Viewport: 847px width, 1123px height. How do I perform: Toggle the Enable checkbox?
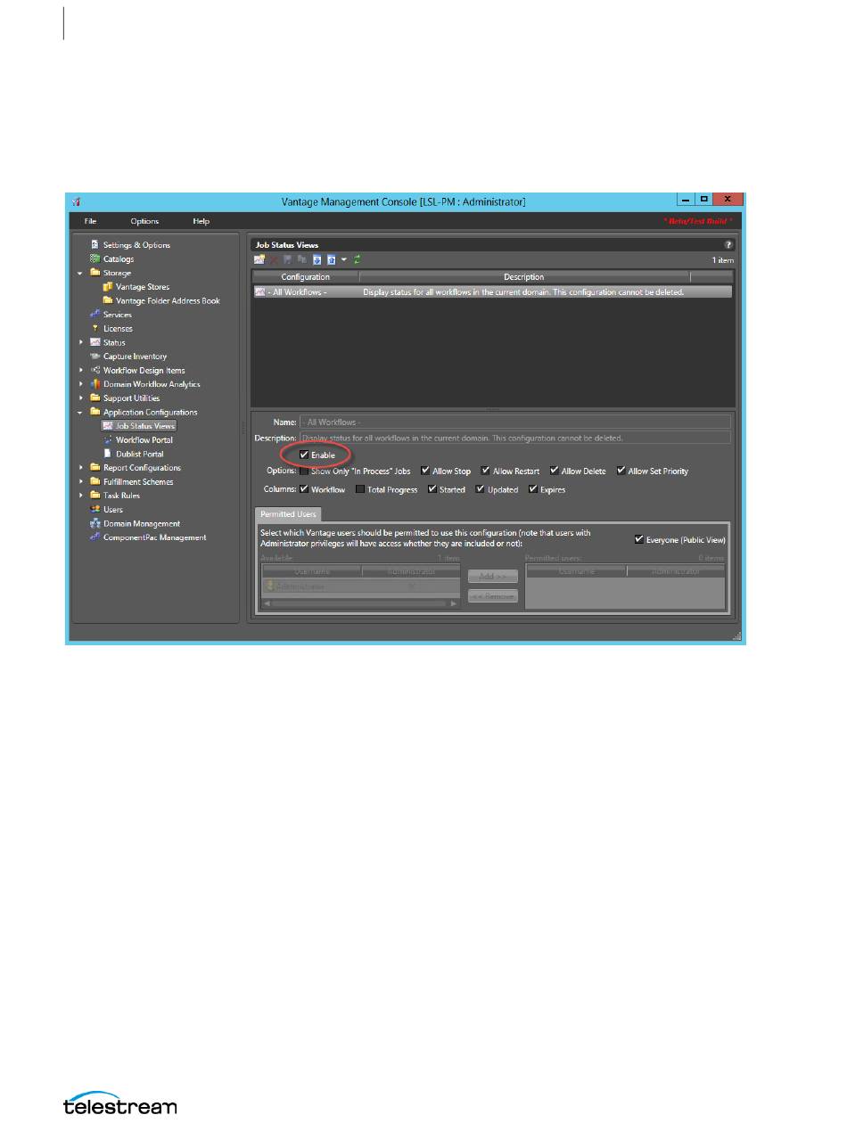click(x=305, y=455)
